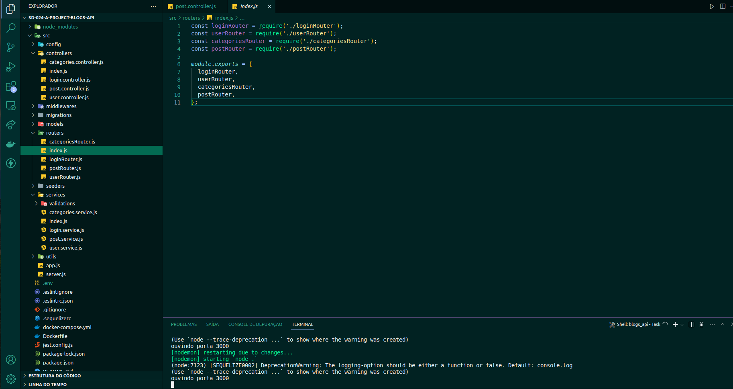This screenshot has width=733, height=389.
Task: Open categoriesRouter.js file
Action: pos(92,141)
